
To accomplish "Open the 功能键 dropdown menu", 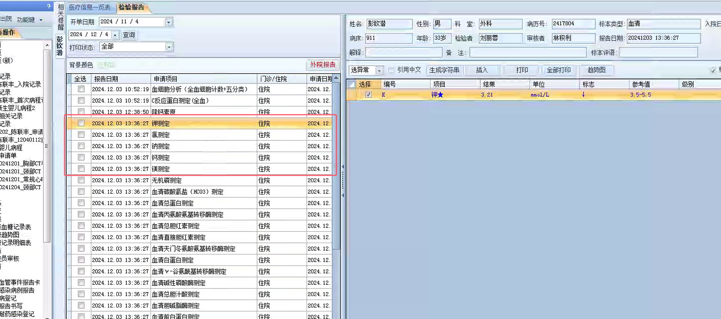I will tap(30, 20).
